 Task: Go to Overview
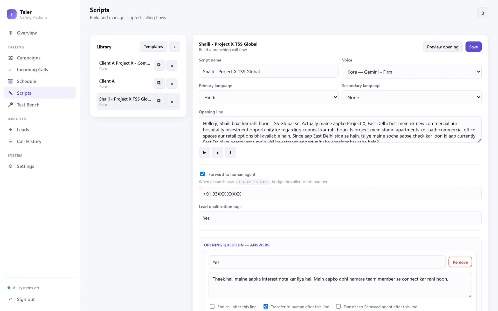(40, 33)
